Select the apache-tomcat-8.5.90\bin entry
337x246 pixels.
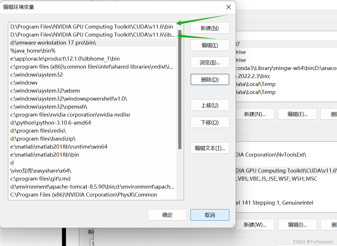tap(93, 187)
